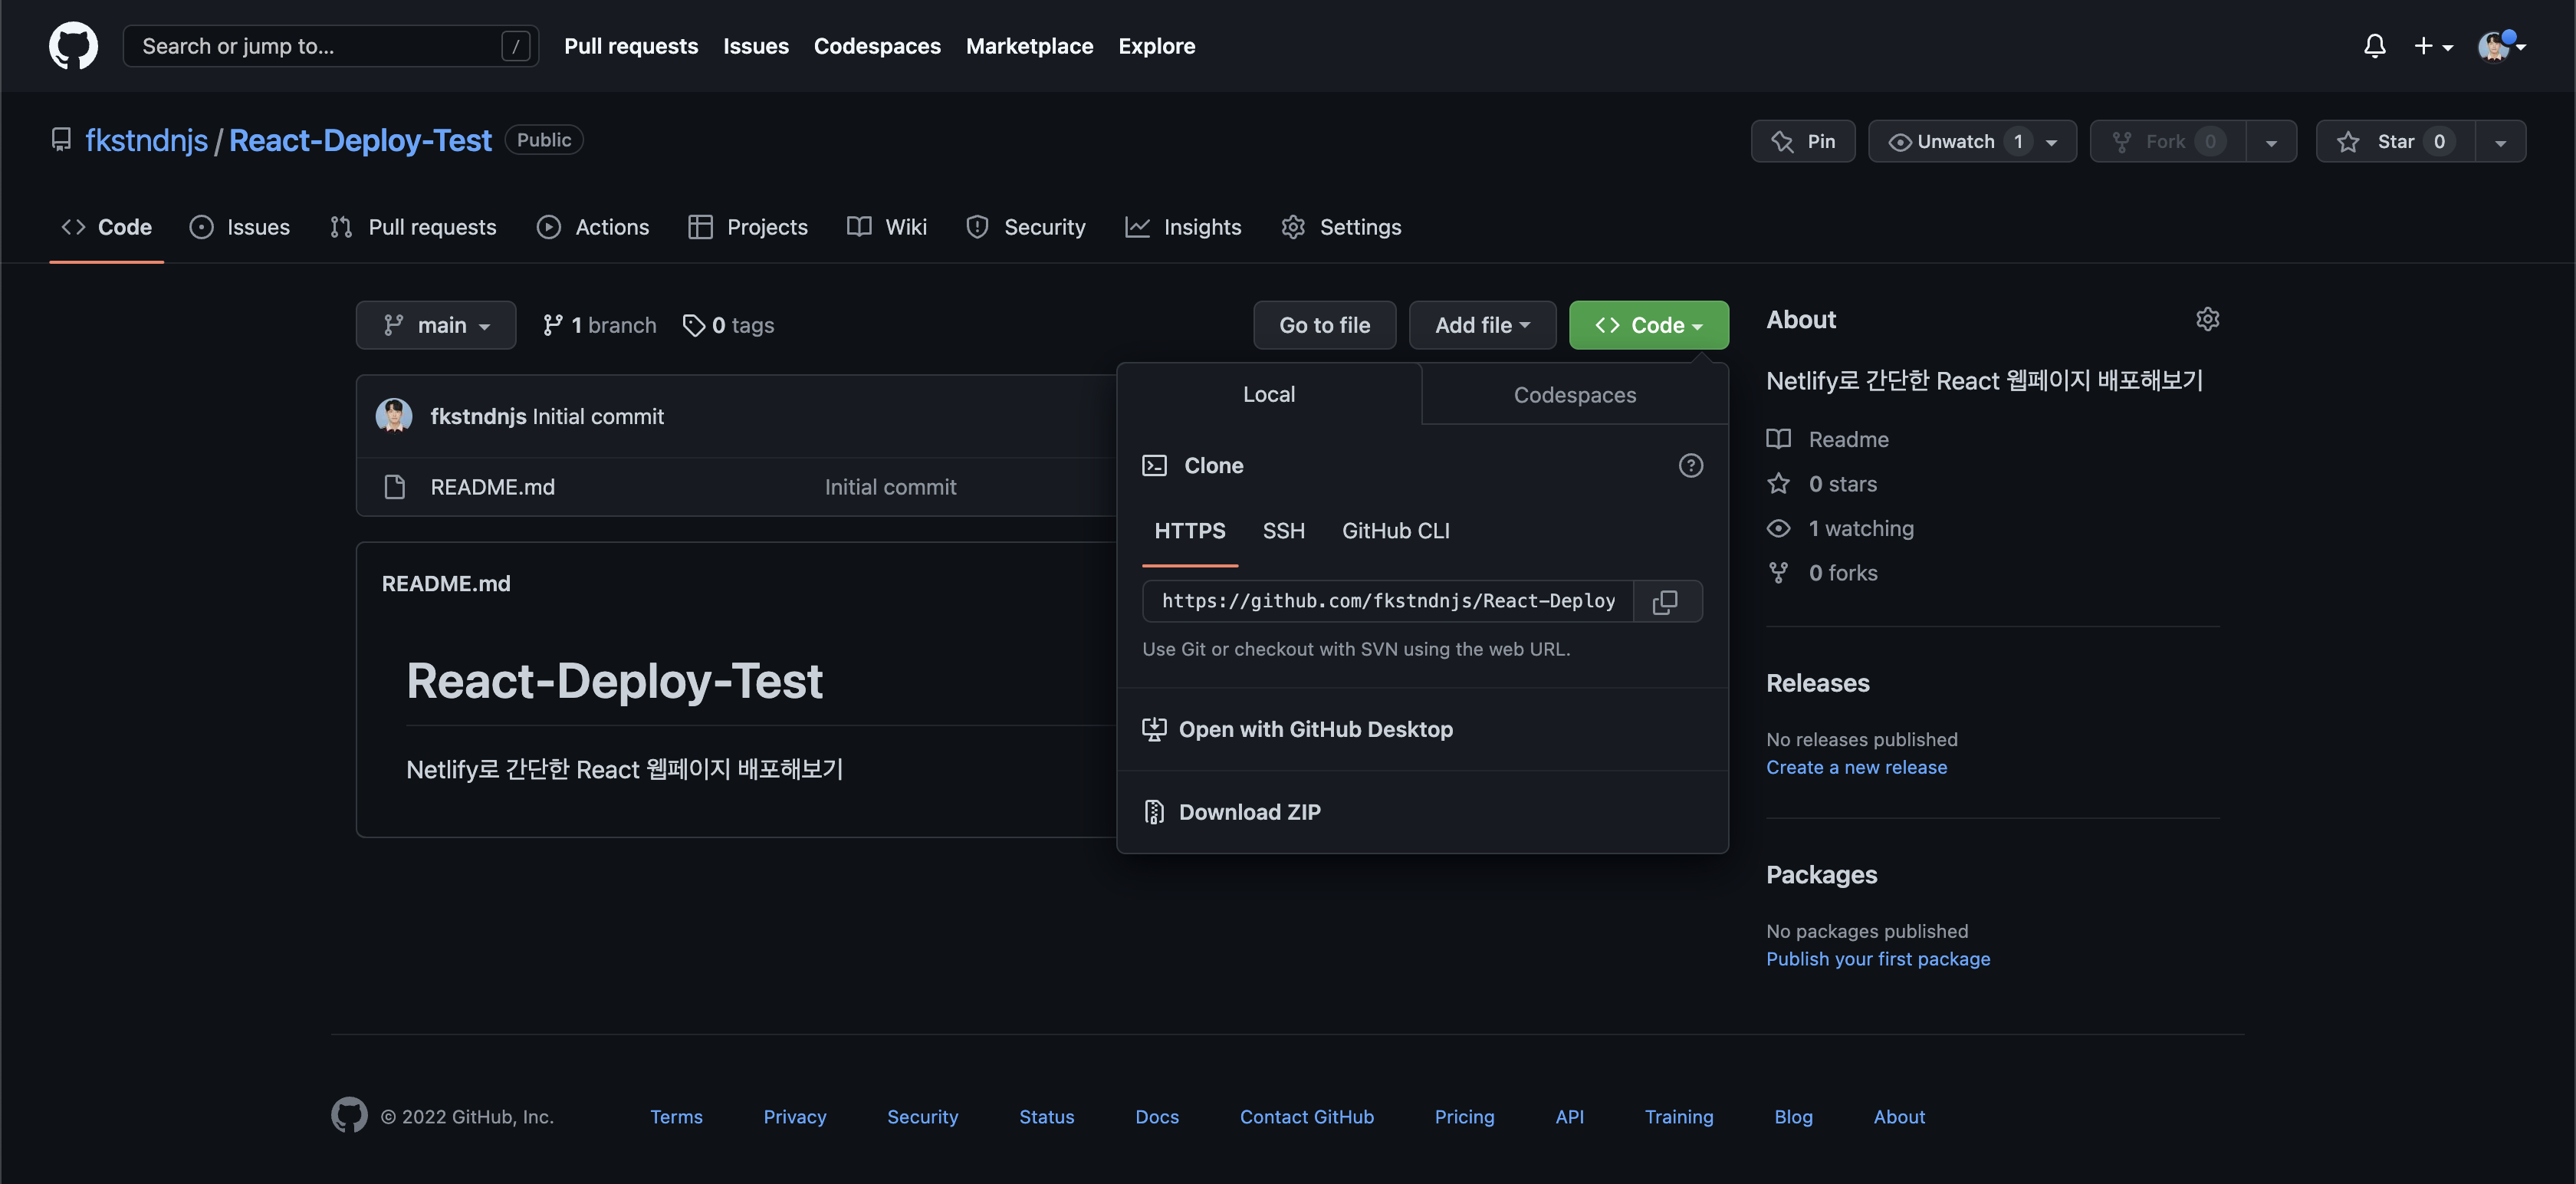Toggle Unwatch for this repository
The height and width of the screenshot is (1184, 2576).
[1955, 141]
